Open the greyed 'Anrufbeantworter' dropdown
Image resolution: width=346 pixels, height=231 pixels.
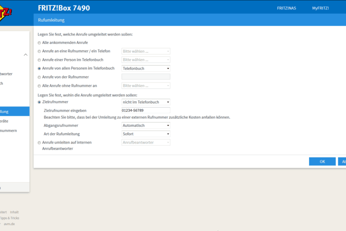146,143
